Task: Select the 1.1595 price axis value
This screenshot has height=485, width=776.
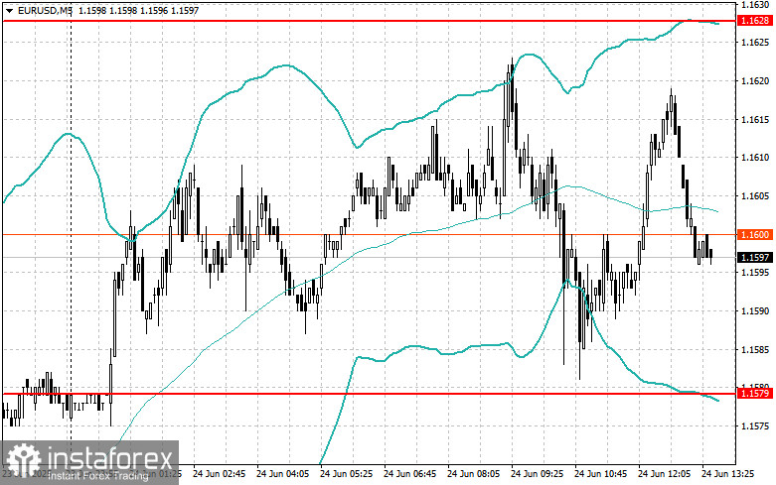Action: (755, 273)
